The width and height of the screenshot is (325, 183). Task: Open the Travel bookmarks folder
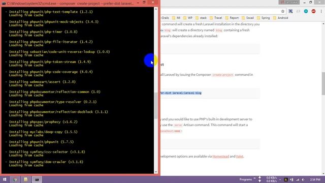pos(216,18)
